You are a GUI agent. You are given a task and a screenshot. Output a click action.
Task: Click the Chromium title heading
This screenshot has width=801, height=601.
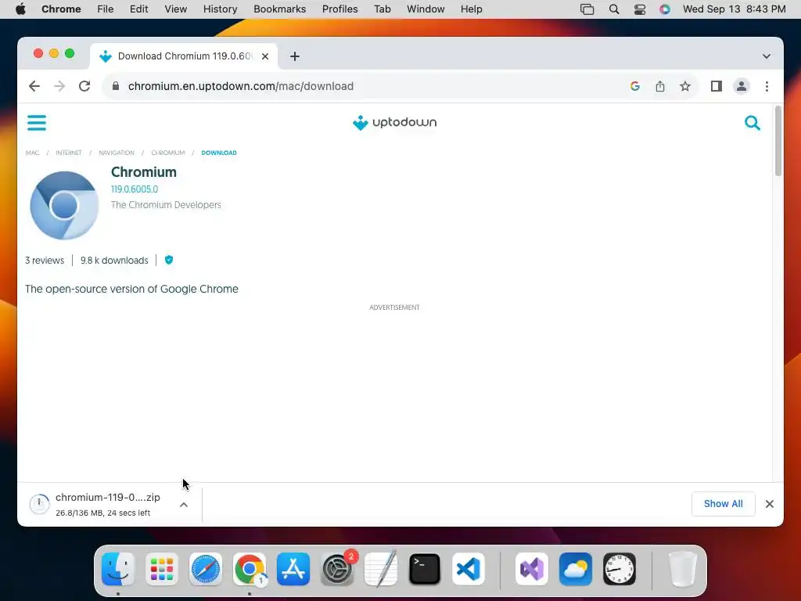click(144, 172)
